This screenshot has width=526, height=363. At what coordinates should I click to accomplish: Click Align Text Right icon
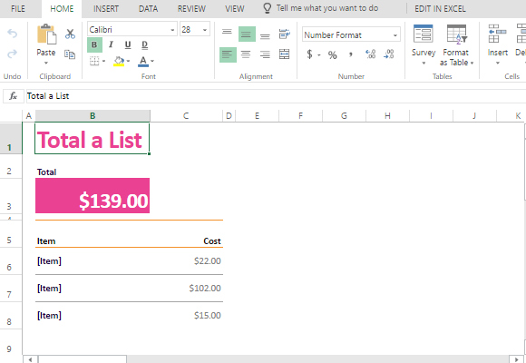[x=265, y=54]
